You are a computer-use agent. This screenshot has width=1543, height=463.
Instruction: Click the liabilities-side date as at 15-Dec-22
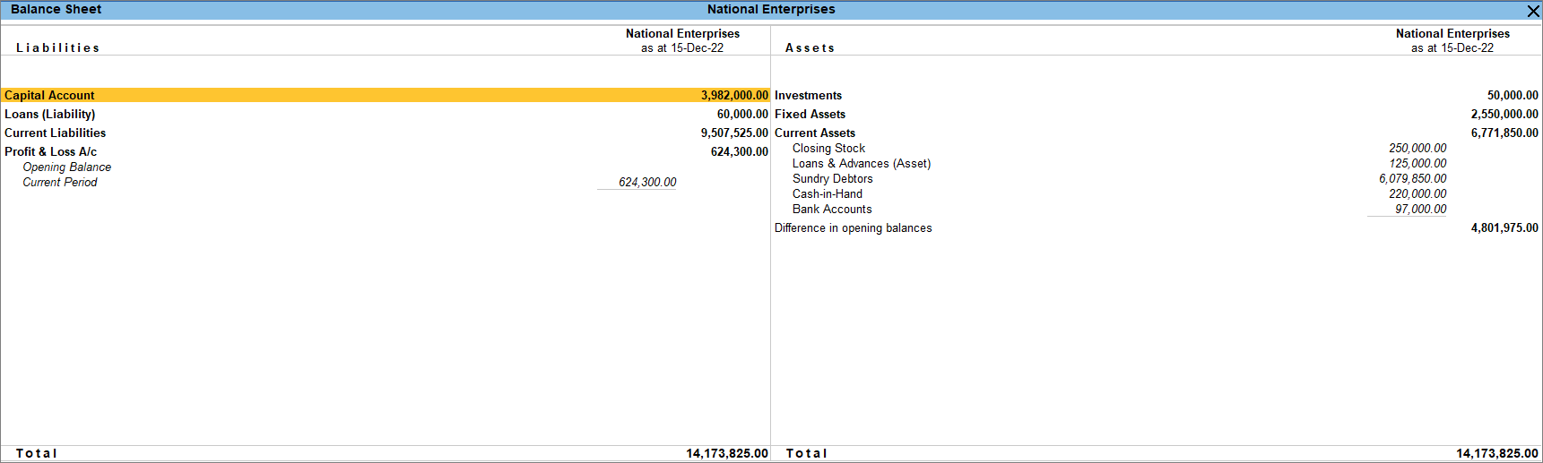click(x=682, y=47)
